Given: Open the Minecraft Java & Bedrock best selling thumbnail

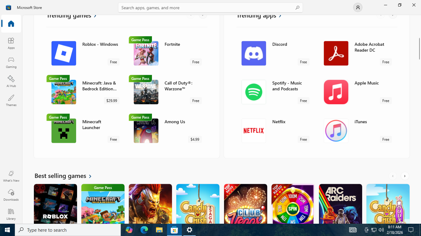Looking at the screenshot, I should coord(103,204).
